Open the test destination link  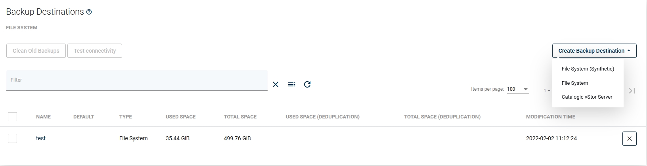click(41, 138)
